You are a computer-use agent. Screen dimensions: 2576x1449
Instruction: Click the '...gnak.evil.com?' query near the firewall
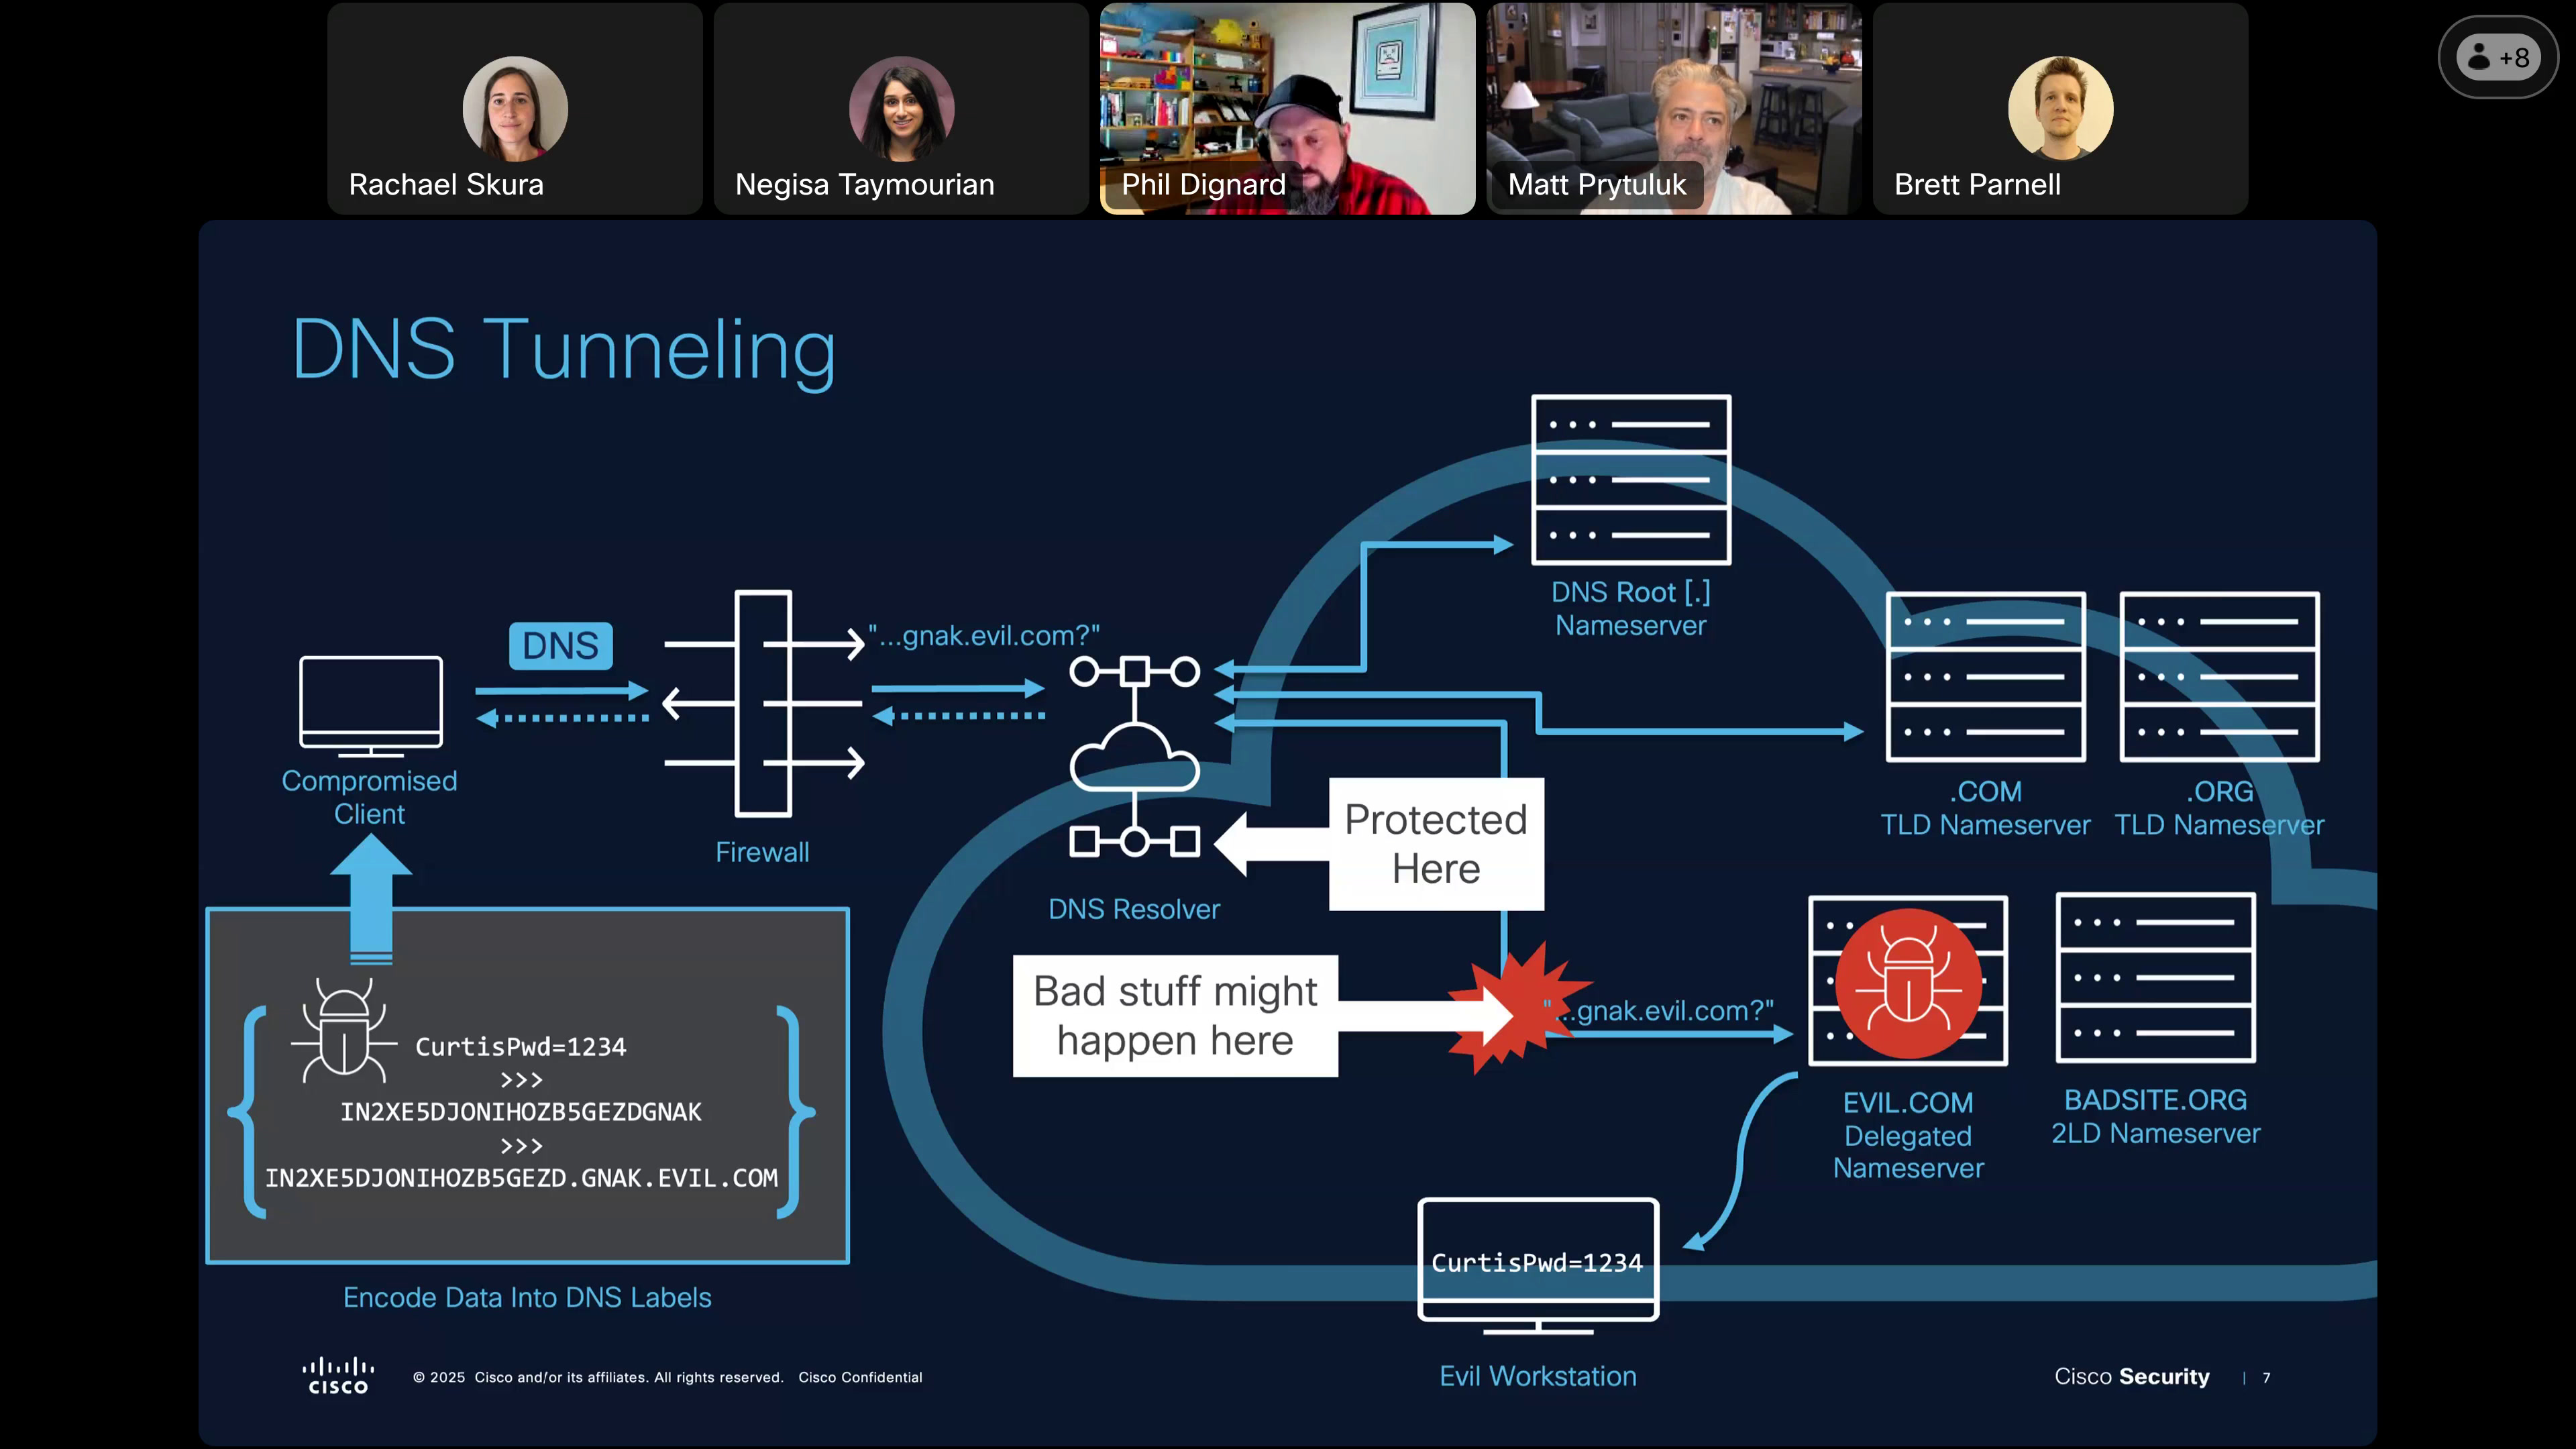tap(984, 635)
